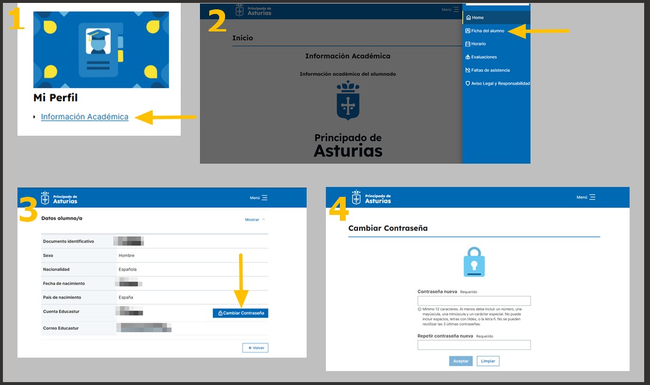Click the Asturias logo in the Cambiar Contraseña header

[x=371, y=197]
